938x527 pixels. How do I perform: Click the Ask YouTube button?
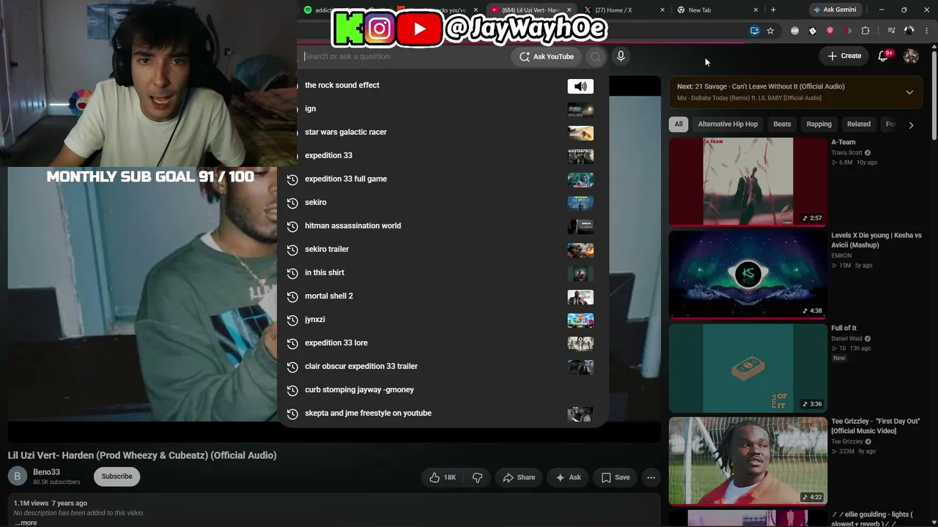(x=547, y=56)
